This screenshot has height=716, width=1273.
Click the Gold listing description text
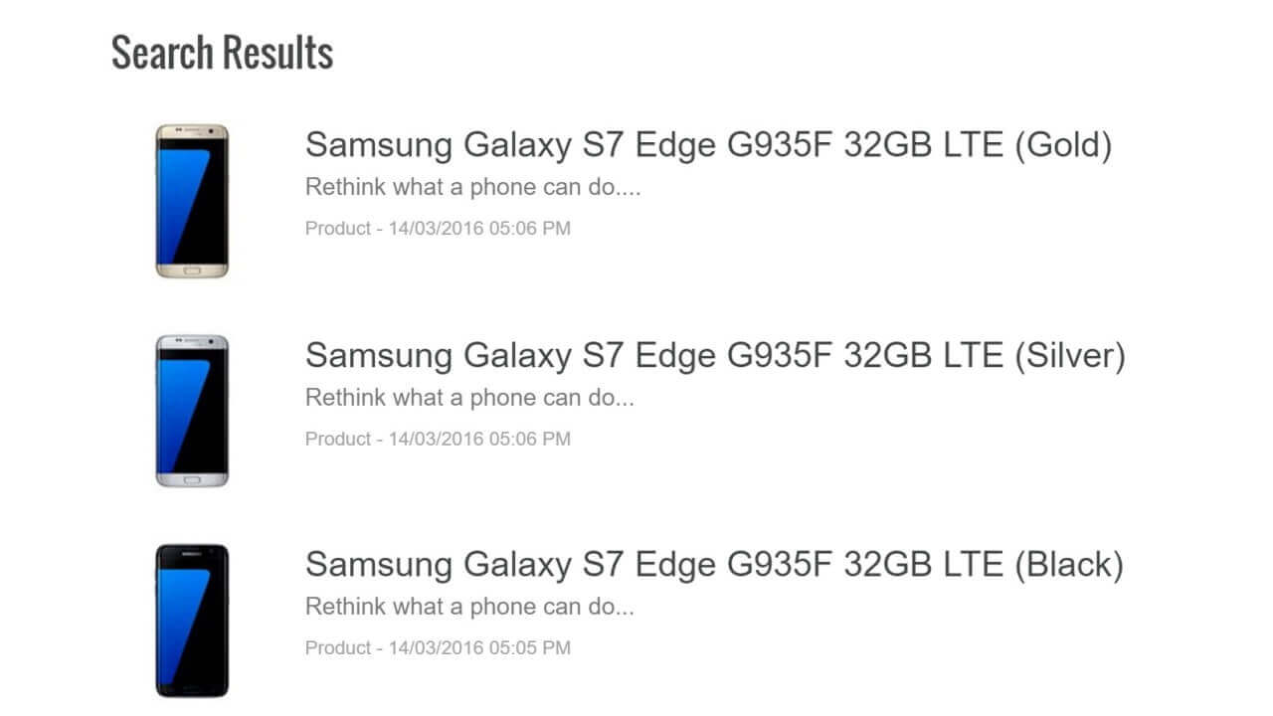pos(474,187)
